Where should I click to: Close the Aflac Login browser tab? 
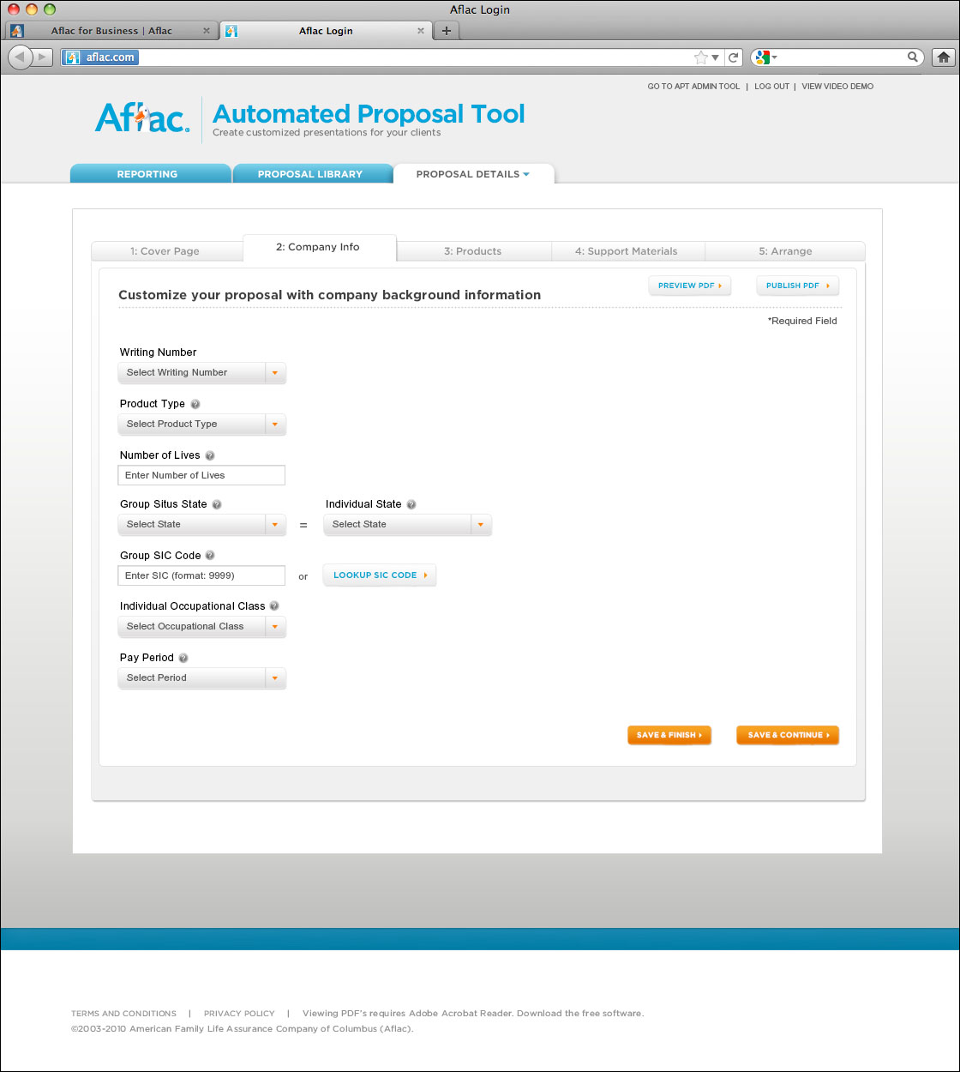pos(420,31)
